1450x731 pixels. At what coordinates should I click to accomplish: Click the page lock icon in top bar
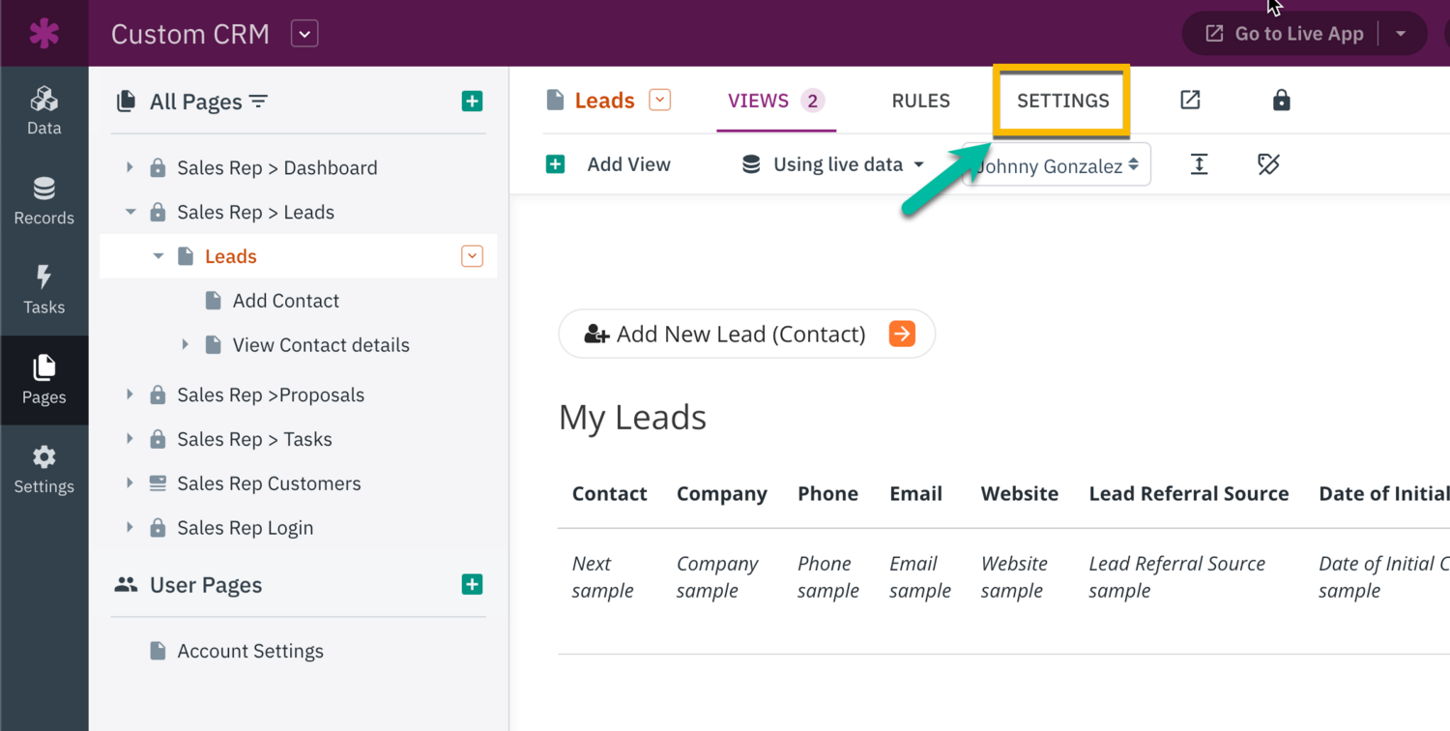(1281, 101)
